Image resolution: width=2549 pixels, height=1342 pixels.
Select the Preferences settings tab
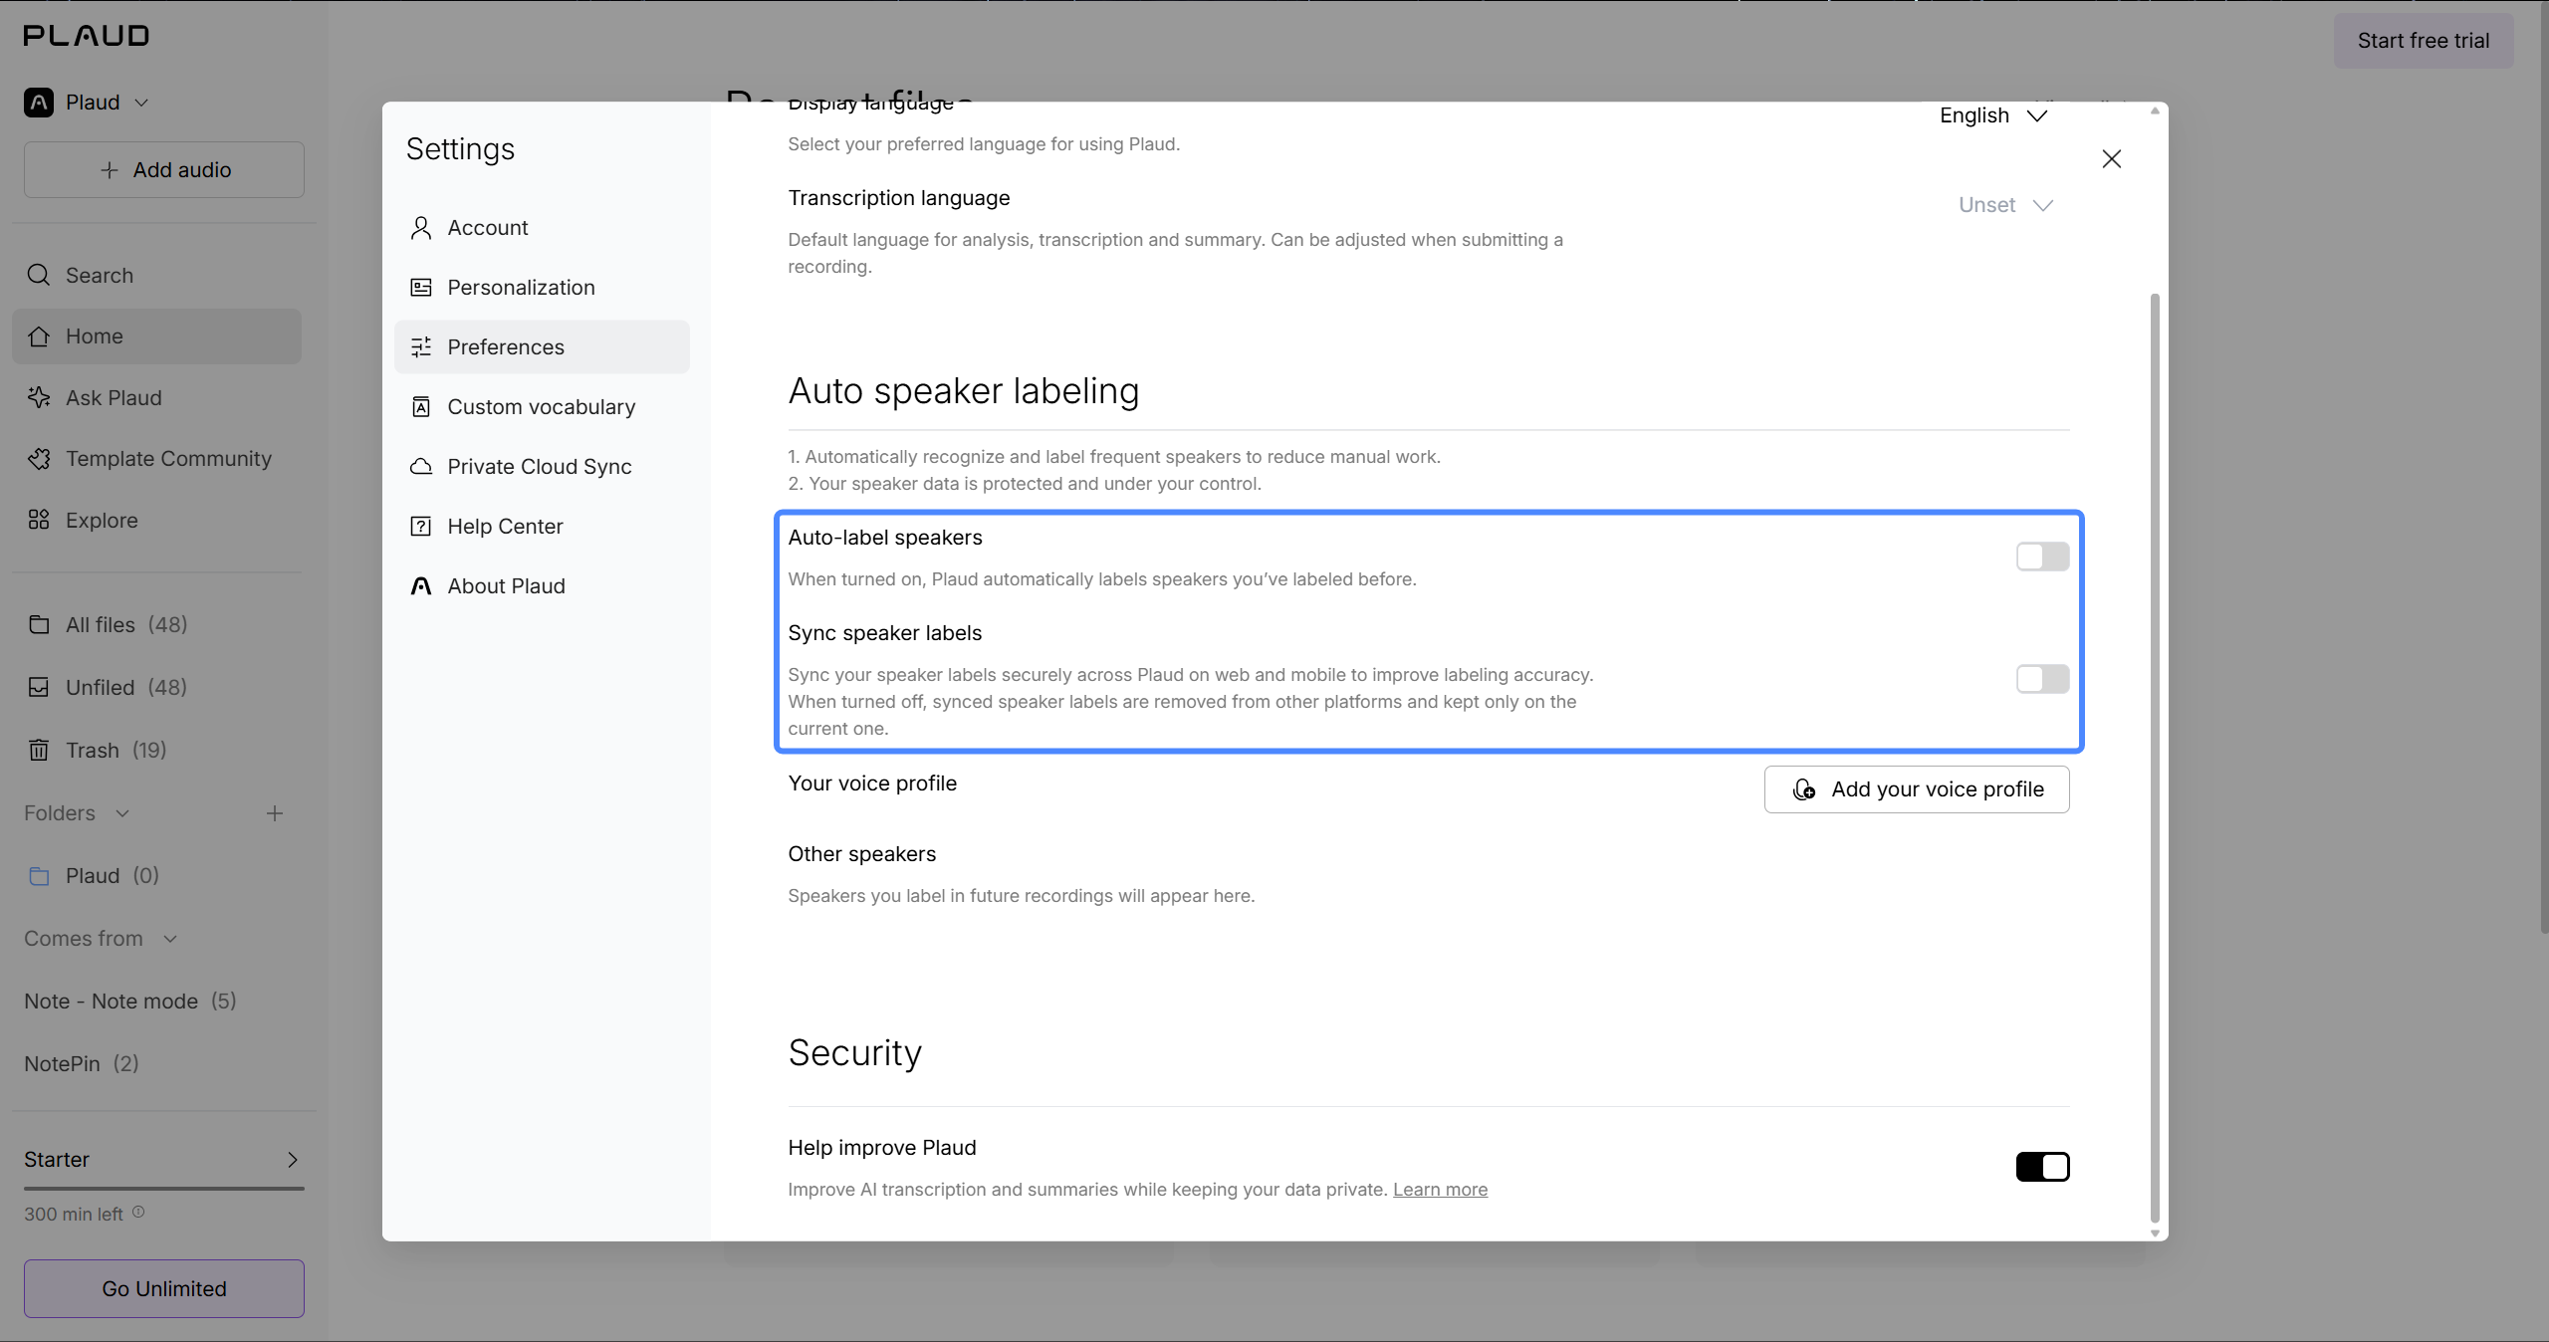coord(542,347)
